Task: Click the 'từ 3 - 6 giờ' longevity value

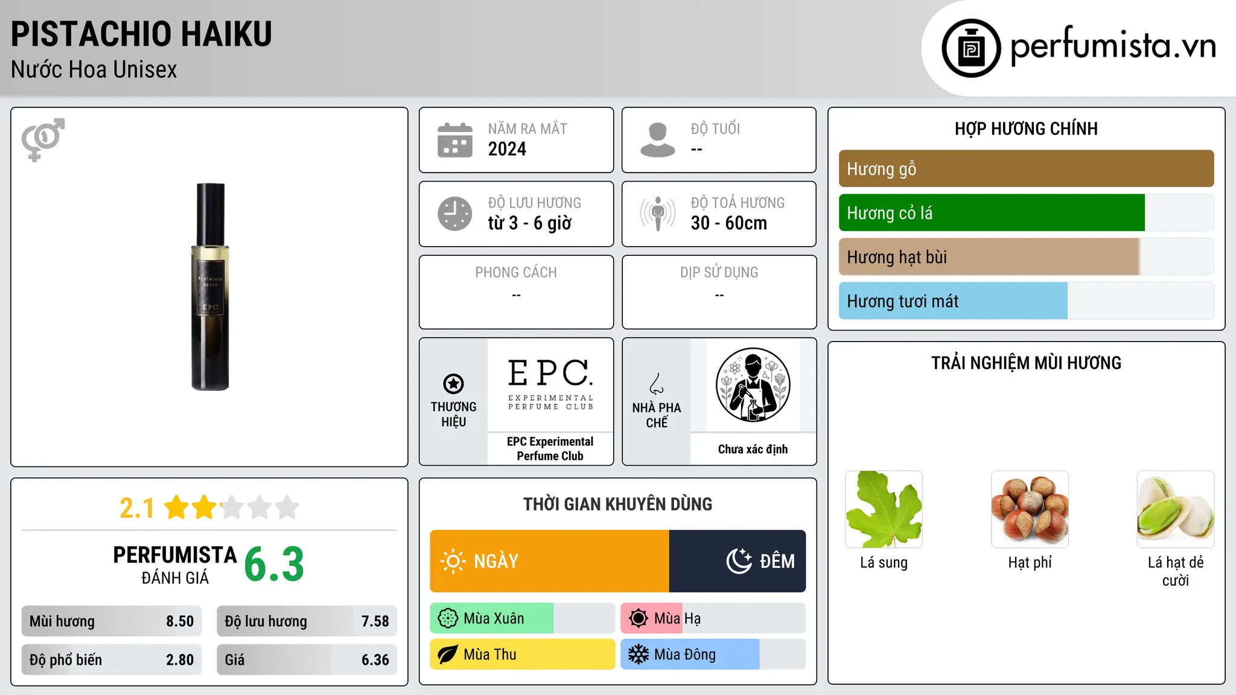Action: tap(530, 223)
